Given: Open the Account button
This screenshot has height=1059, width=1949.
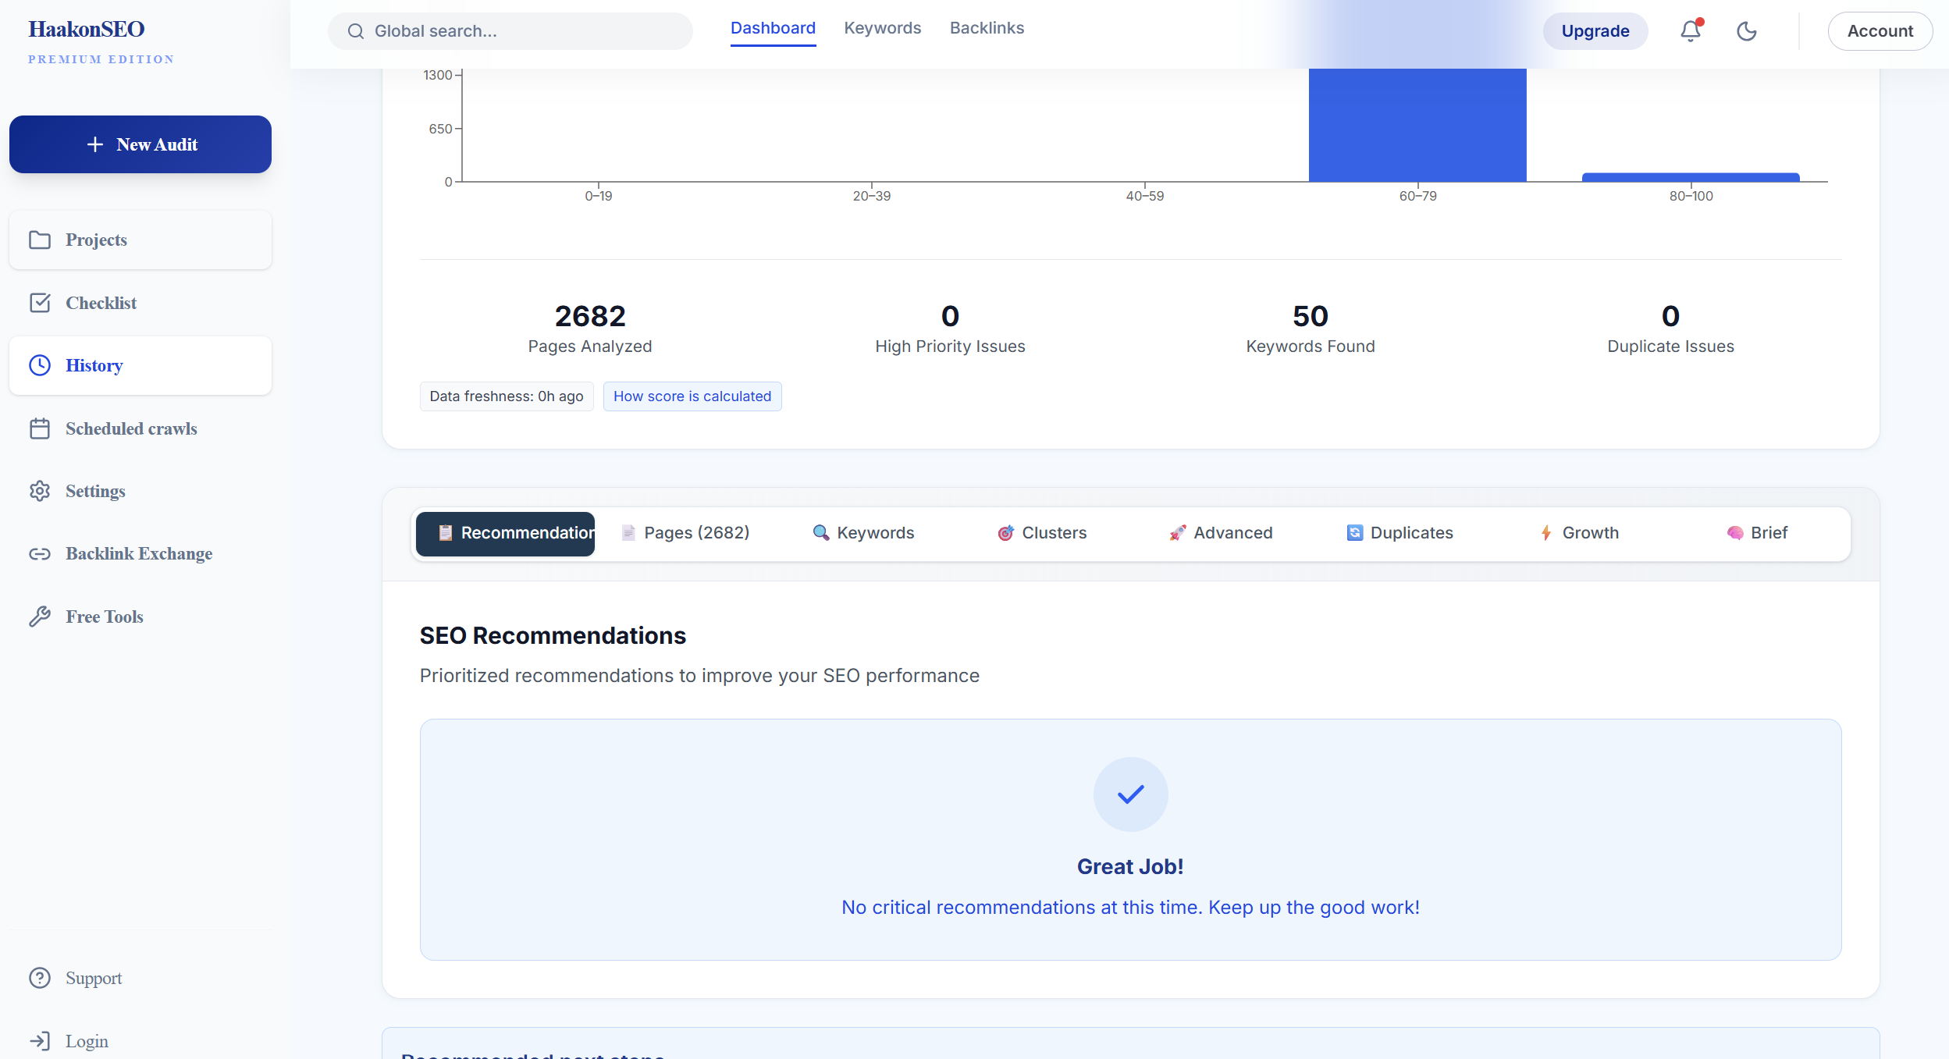Looking at the screenshot, I should [x=1880, y=31].
